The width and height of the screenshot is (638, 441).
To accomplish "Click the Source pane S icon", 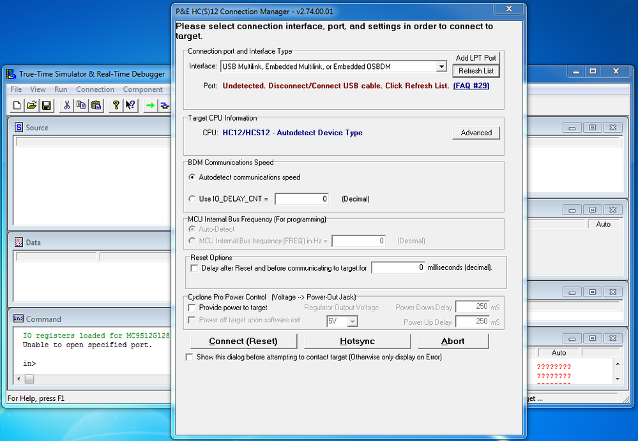I will click(19, 127).
